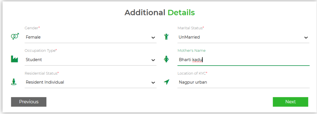Expand the Gender dropdown chevron arrow

tap(153, 38)
